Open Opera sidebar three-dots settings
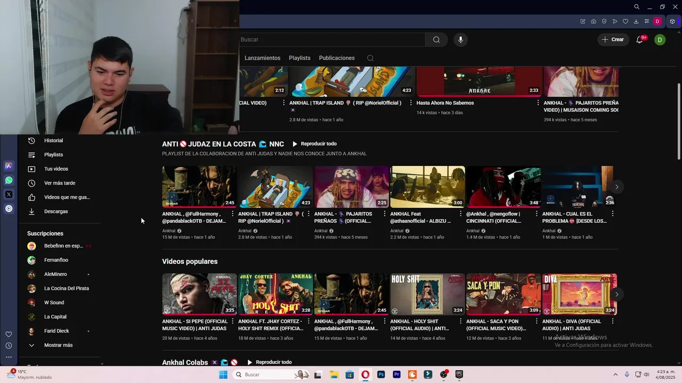This screenshot has height=383, width=682. tap(9, 357)
